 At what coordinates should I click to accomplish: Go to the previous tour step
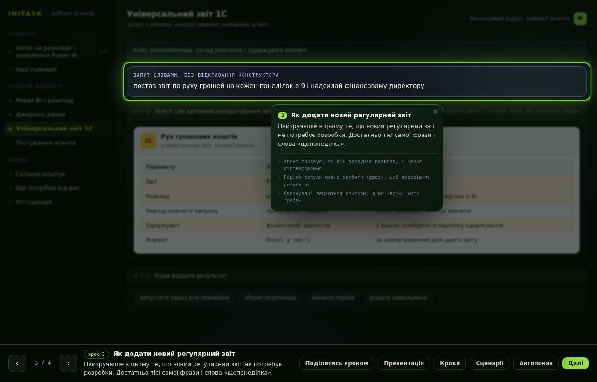click(17, 363)
